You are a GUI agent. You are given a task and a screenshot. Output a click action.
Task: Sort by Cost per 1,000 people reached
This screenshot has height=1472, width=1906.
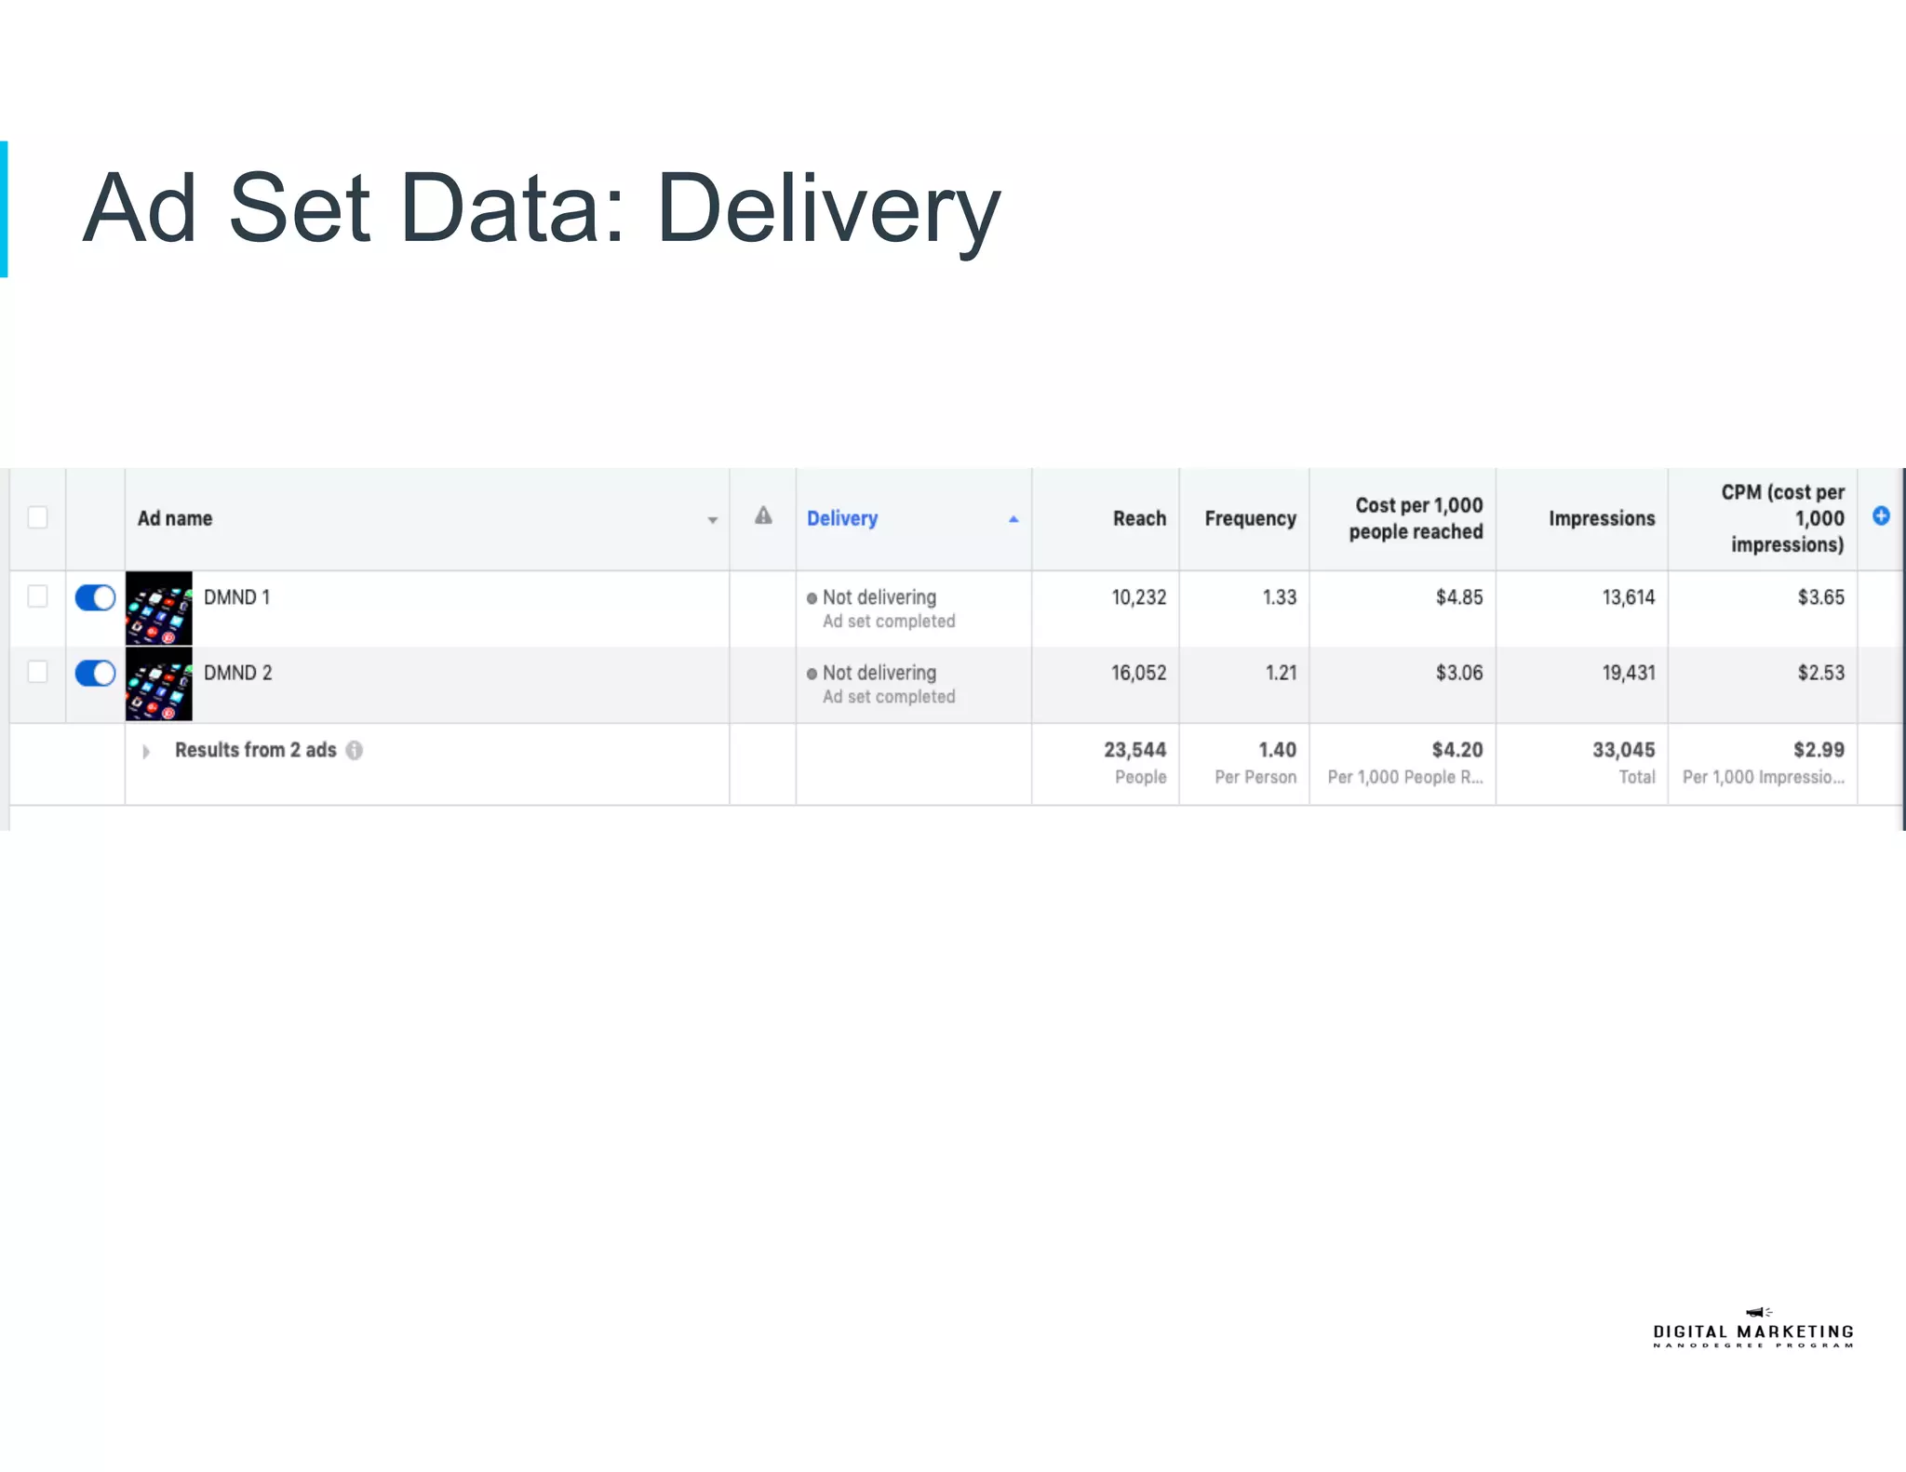pyautogui.click(x=1416, y=518)
